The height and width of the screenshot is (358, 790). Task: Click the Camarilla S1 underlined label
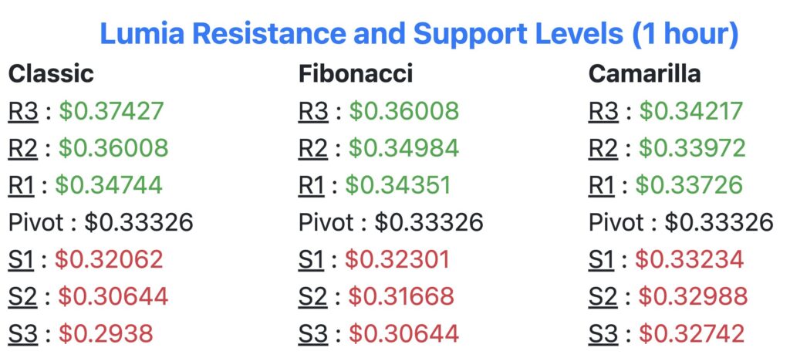tap(602, 260)
